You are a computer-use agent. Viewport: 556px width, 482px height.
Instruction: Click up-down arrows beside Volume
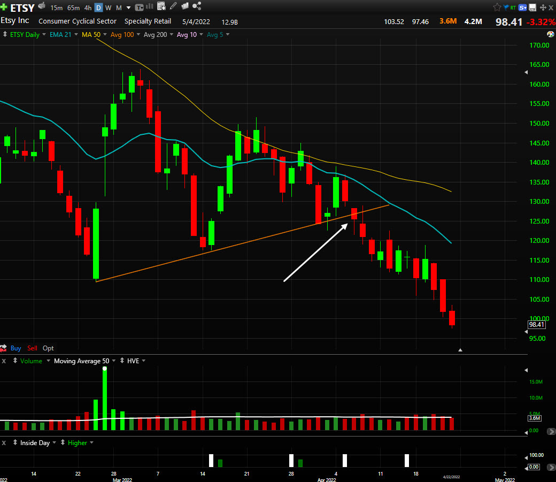16,361
